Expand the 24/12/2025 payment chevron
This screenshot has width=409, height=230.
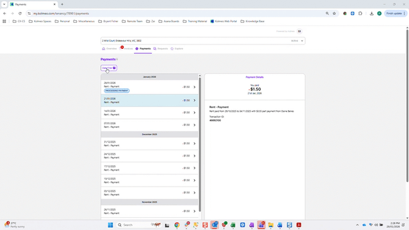tap(194, 156)
